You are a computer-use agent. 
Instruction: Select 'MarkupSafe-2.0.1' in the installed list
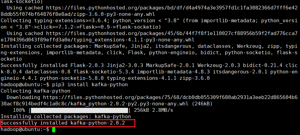170,65
